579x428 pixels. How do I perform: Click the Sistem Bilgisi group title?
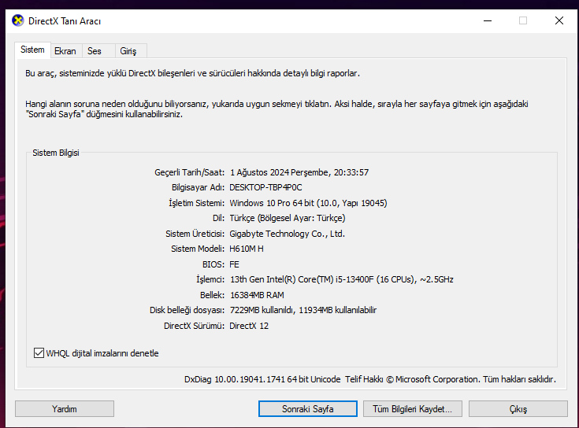(x=56, y=153)
